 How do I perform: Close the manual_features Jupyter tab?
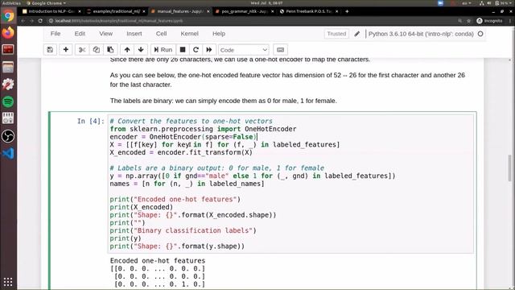pyautogui.click(x=208, y=11)
